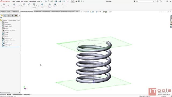Open the Вставка menu
The height and width of the screenshot is (97, 172).
tap(26, 1)
